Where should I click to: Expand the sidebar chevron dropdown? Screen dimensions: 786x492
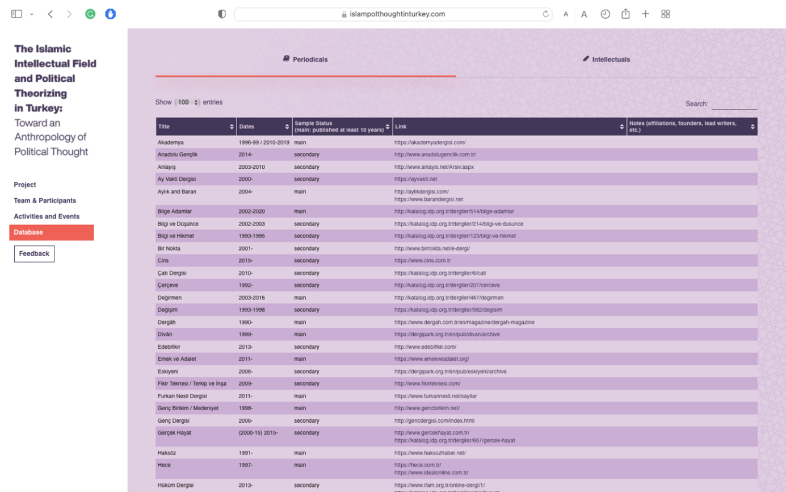[x=32, y=14]
